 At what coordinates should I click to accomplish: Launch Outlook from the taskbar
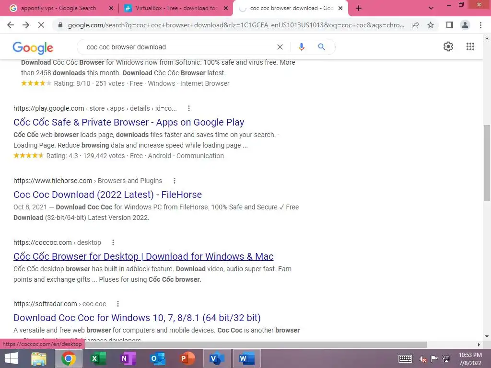[157, 358]
